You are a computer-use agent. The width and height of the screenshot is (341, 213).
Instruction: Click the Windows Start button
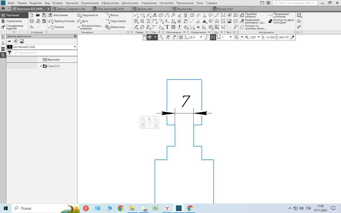5,208
